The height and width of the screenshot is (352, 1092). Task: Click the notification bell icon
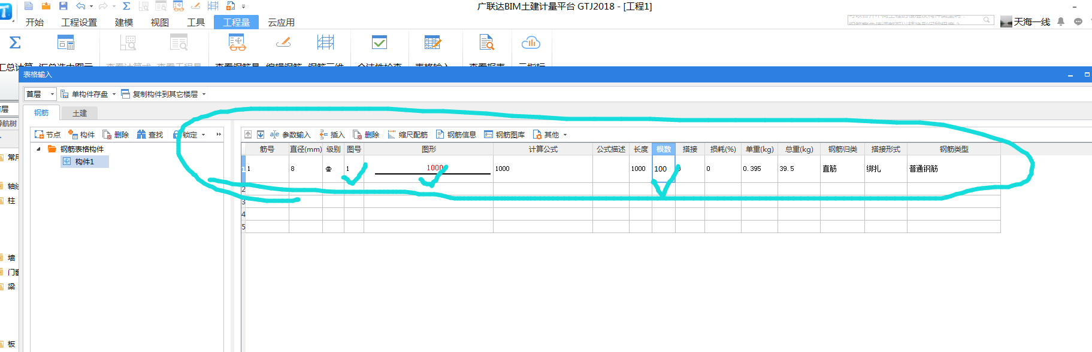(x=1061, y=22)
